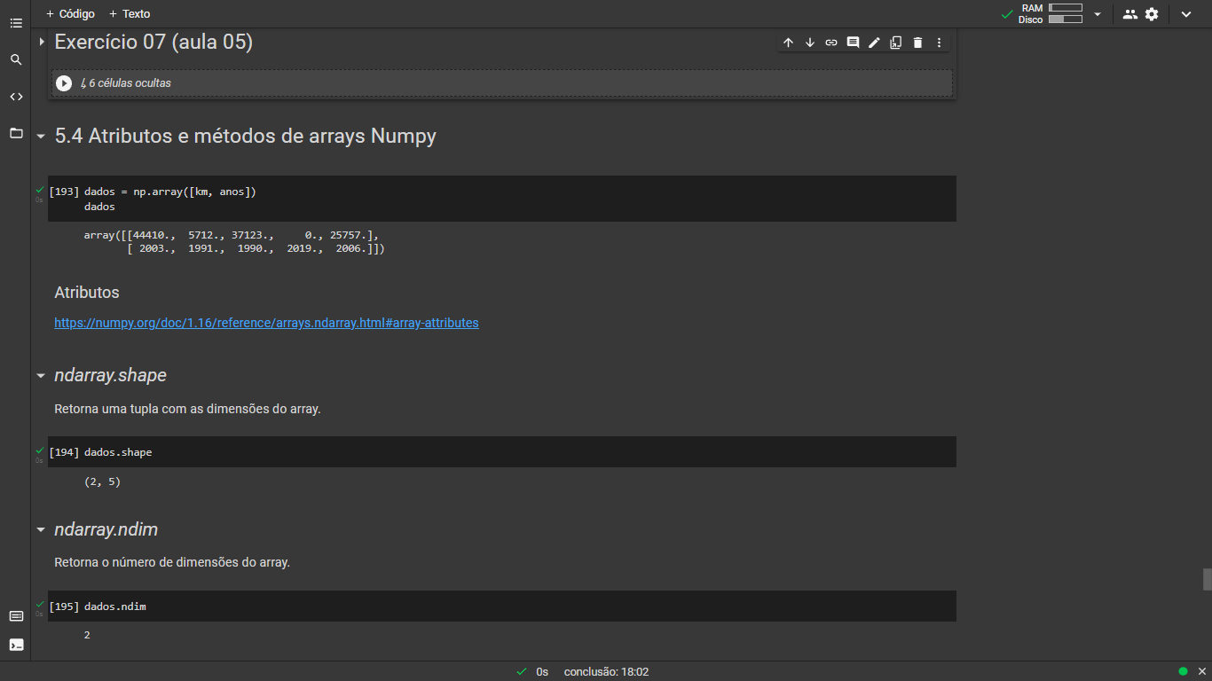The image size is (1212, 681).
Task: Collapse section 5.4 Atributos e métodos
Action: [41, 137]
